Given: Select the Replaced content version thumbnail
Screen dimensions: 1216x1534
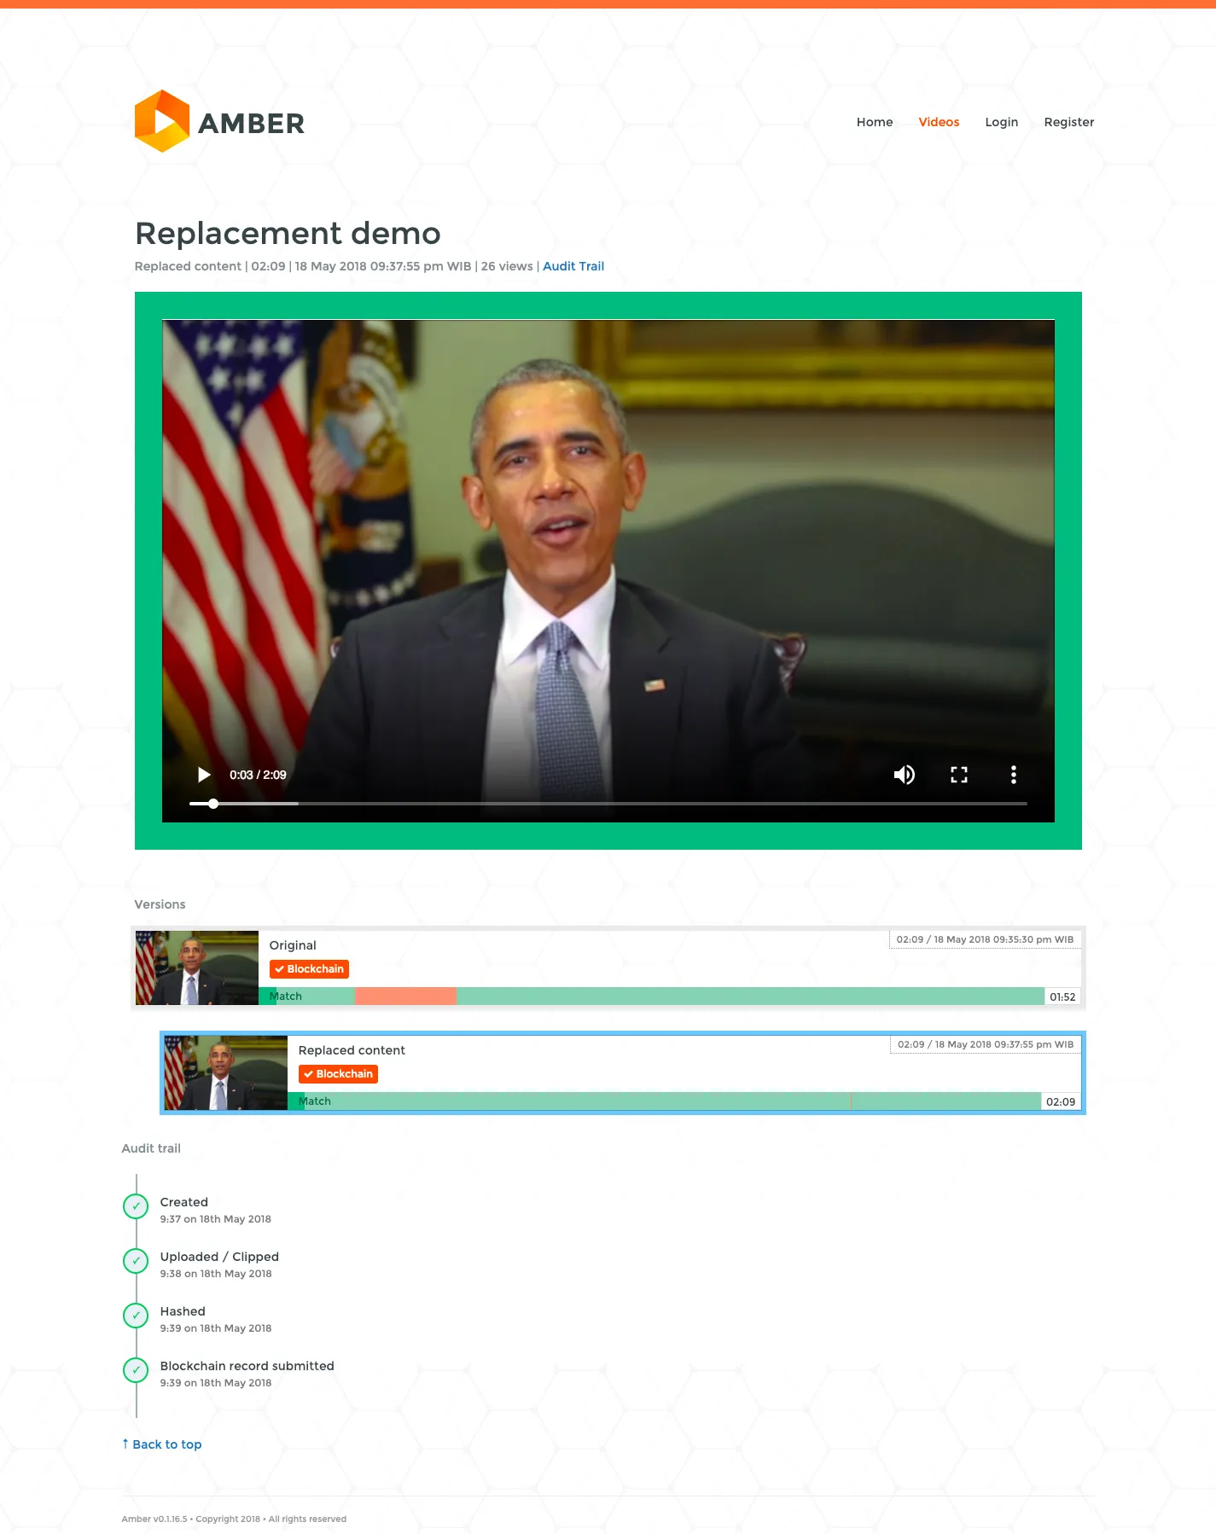Looking at the screenshot, I should [226, 1072].
